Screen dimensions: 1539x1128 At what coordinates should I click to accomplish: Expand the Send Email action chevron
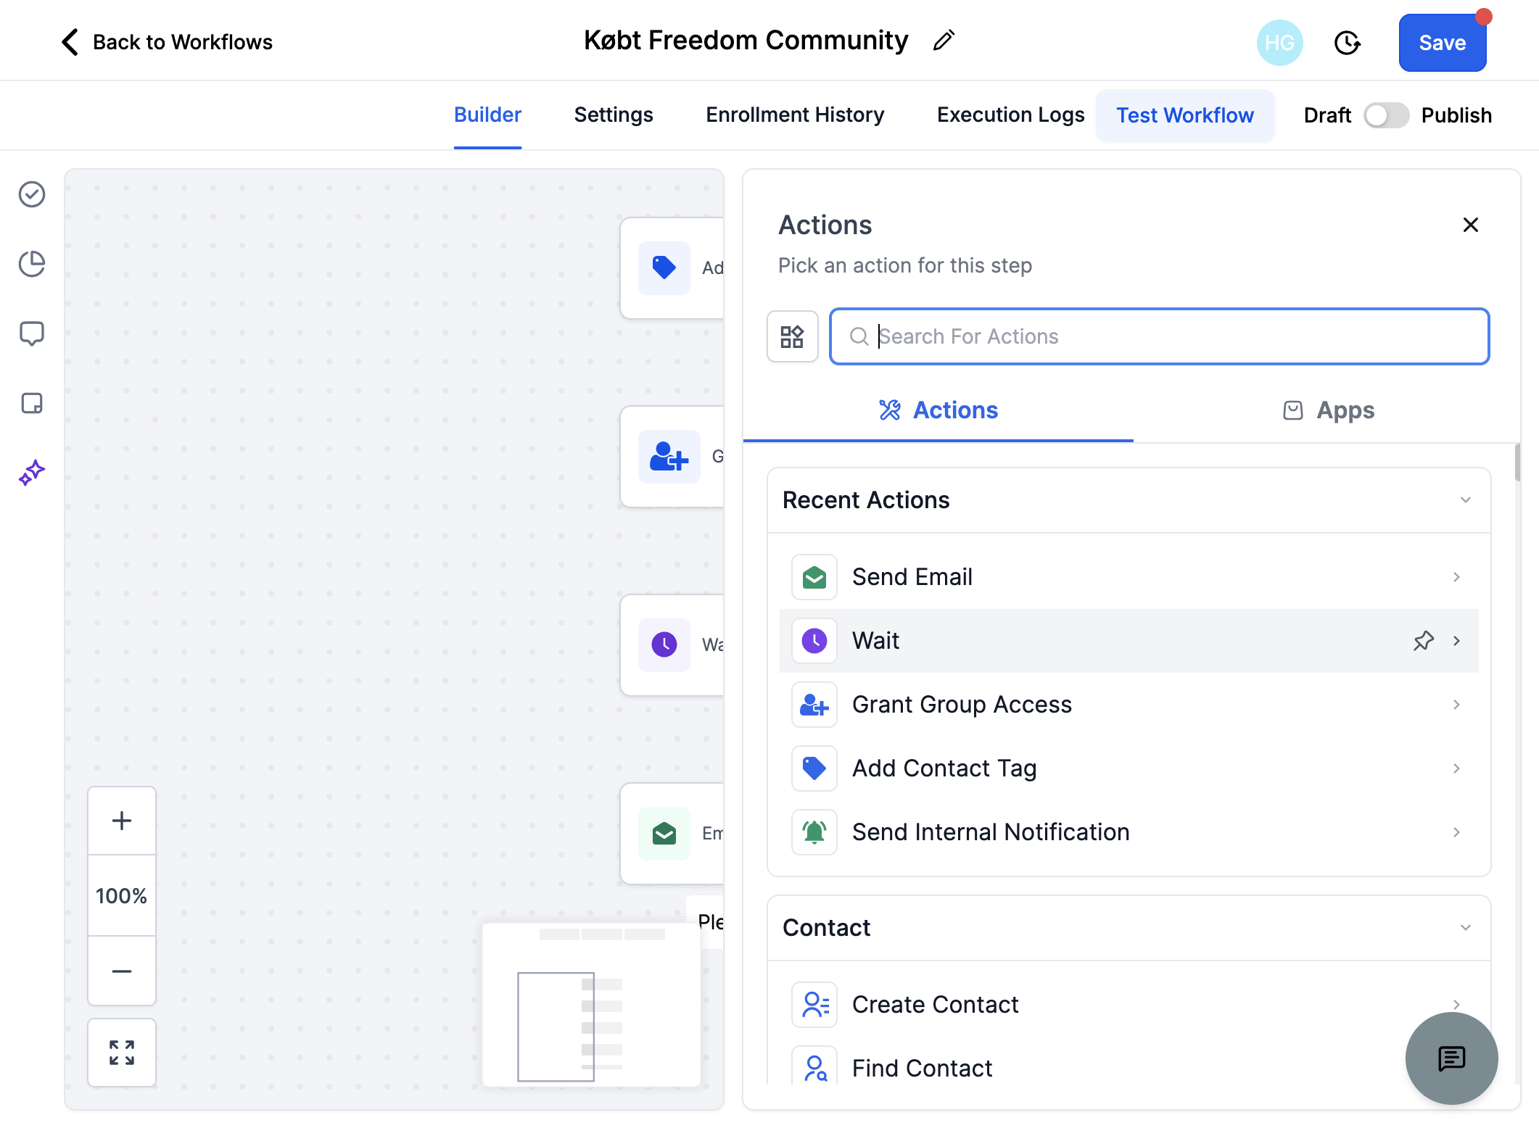(x=1456, y=577)
